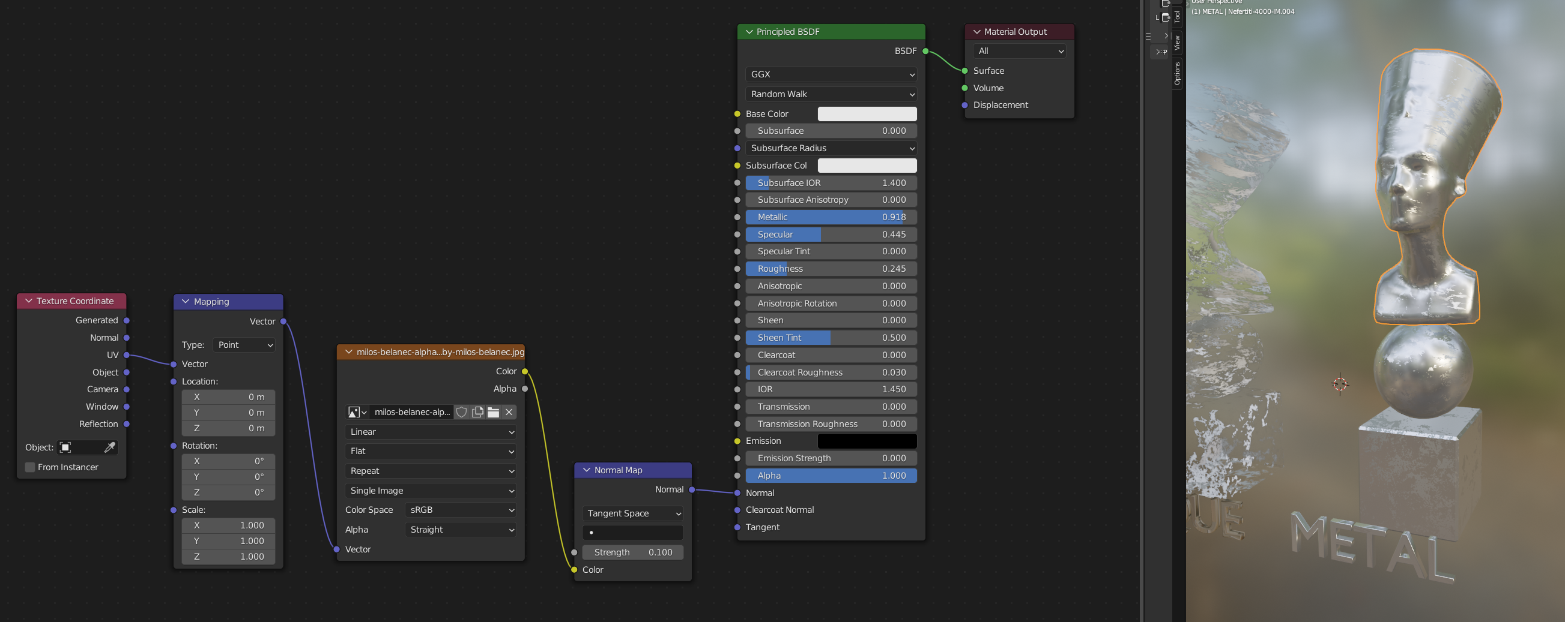
Task: Open the Subsurface Radius dropdown
Action: pos(831,148)
